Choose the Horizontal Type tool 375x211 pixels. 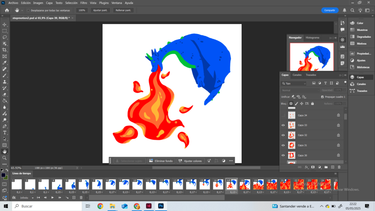click(5, 132)
